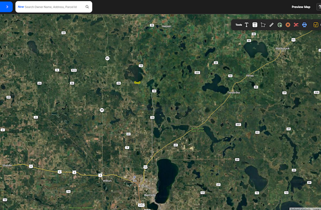Image resolution: width=321 pixels, height=210 pixels.
Task: Open the yellow layout grid tool
Action: [x=316, y=25]
